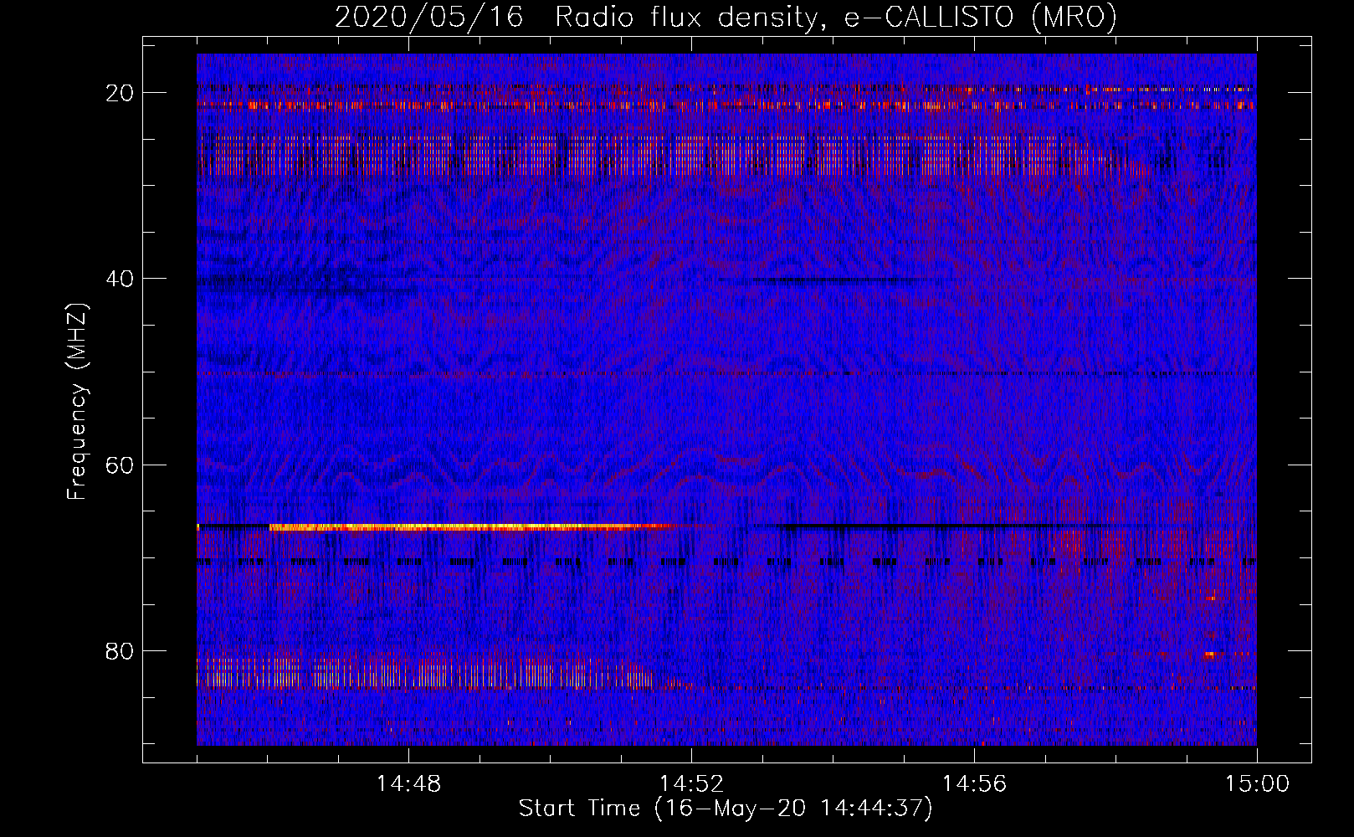Click the frequency tick label "20"
Screen dimensions: 1354x837
[121, 92]
